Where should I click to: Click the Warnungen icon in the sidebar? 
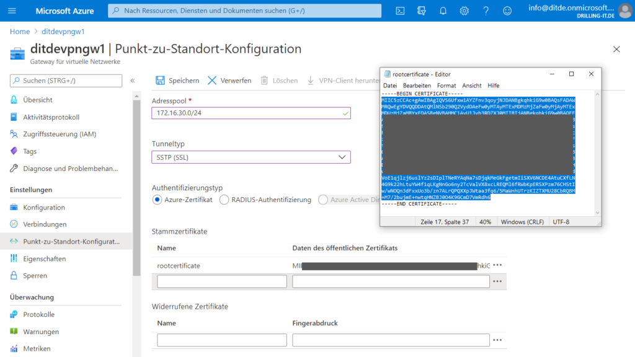point(14,331)
